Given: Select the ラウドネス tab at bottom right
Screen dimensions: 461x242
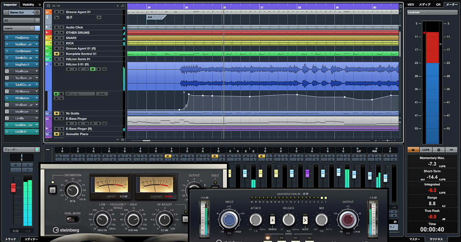Looking at the screenshot, I should pyautogui.click(x=437, y=239).
